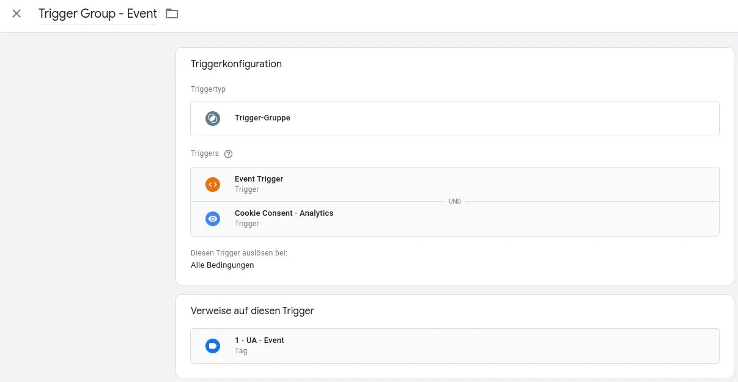738x382 pixels.
Task: Expand the Verweise auf diesen Trigger section
Action: [x=253, y=310]
